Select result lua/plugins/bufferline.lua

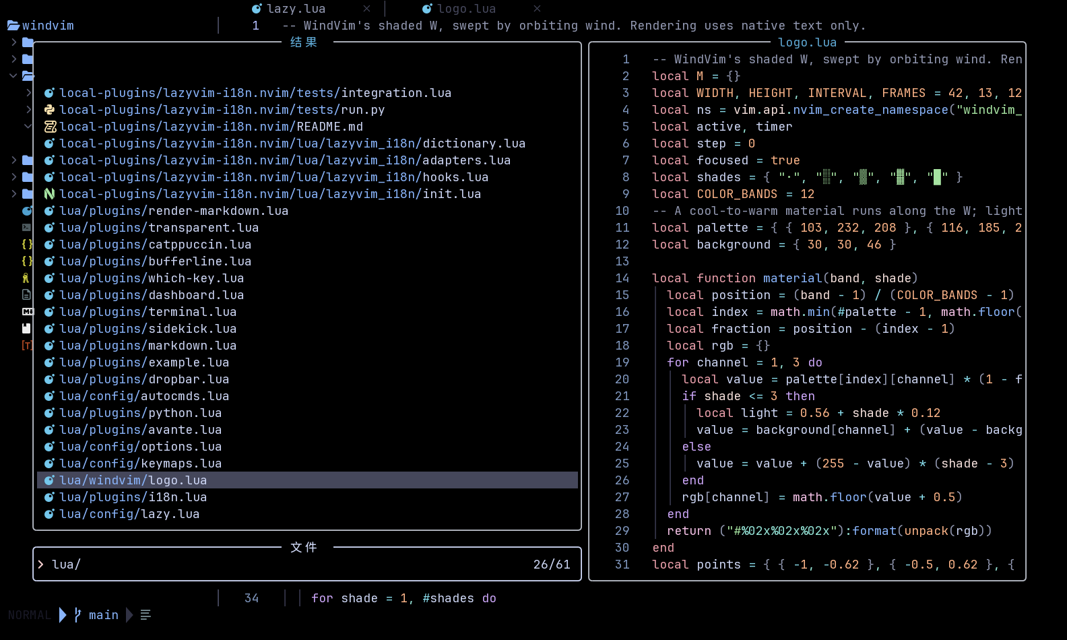[307, 261]
